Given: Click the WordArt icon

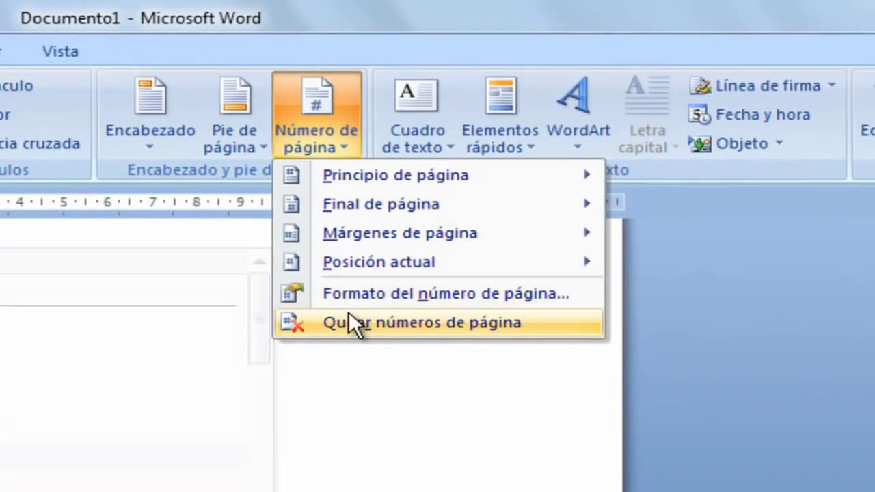Looking at the screenshot, I should (575, 96).
